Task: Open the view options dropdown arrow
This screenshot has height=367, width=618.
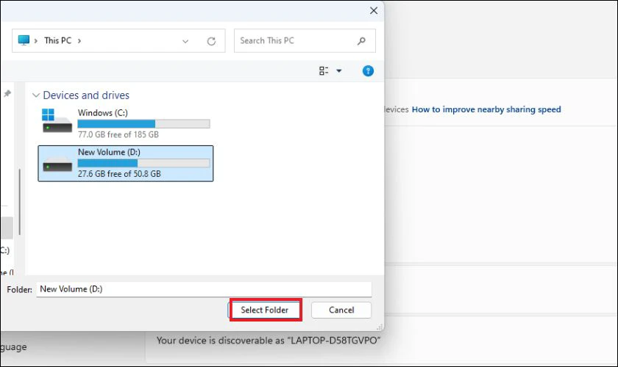Action: pos(339,70)
